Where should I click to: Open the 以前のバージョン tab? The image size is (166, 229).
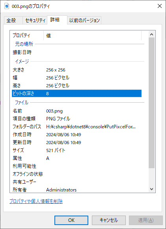84,20
